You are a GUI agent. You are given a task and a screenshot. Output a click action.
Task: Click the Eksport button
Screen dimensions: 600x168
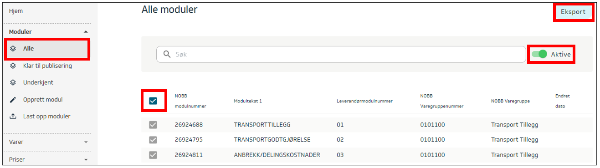(x=573, y=12)
